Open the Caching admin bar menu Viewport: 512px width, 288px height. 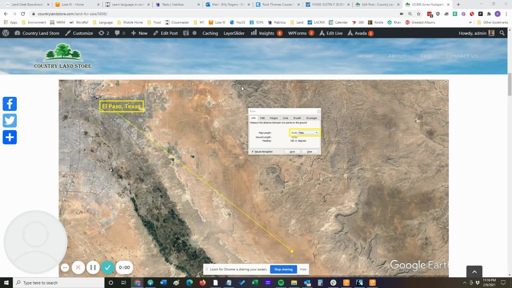[210, 33]
